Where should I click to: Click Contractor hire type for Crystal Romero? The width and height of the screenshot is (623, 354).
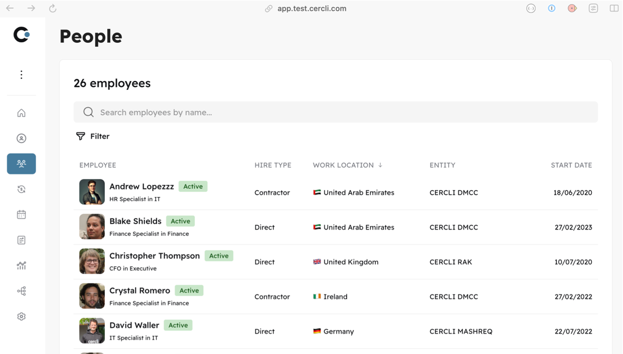click(272, 297)
